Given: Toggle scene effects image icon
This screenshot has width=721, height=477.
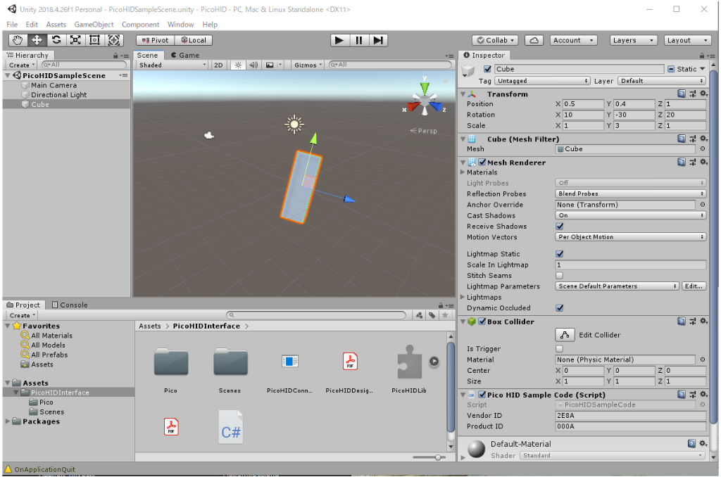Looking at the screenshot, I should [270, 65].
